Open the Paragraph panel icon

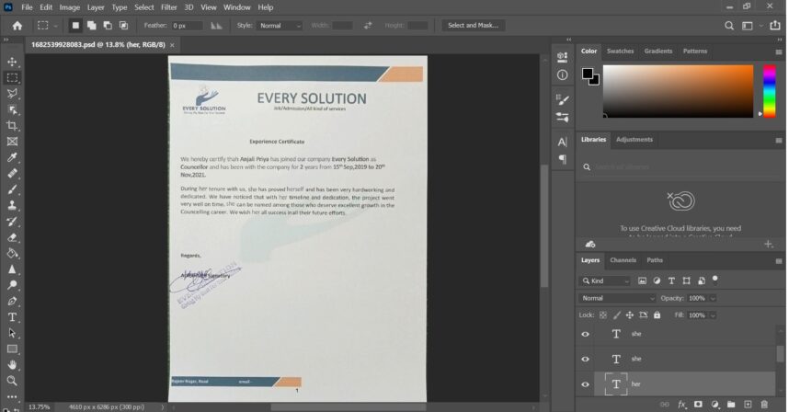562,159
